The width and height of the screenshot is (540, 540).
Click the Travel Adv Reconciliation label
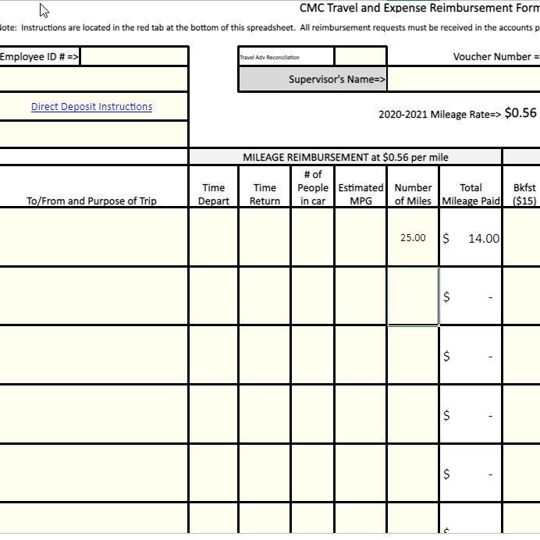(269, 57)
